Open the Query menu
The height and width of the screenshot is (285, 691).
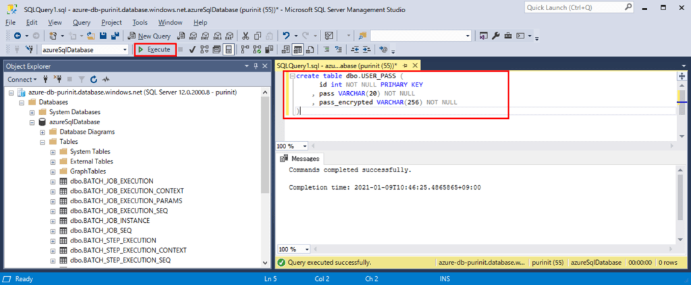point(82,22)
